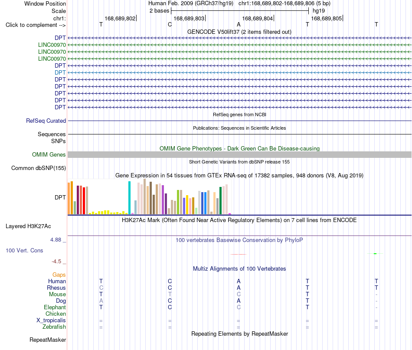
Task: Click the light blue DPT transcript label
Action: pos(60,72)
